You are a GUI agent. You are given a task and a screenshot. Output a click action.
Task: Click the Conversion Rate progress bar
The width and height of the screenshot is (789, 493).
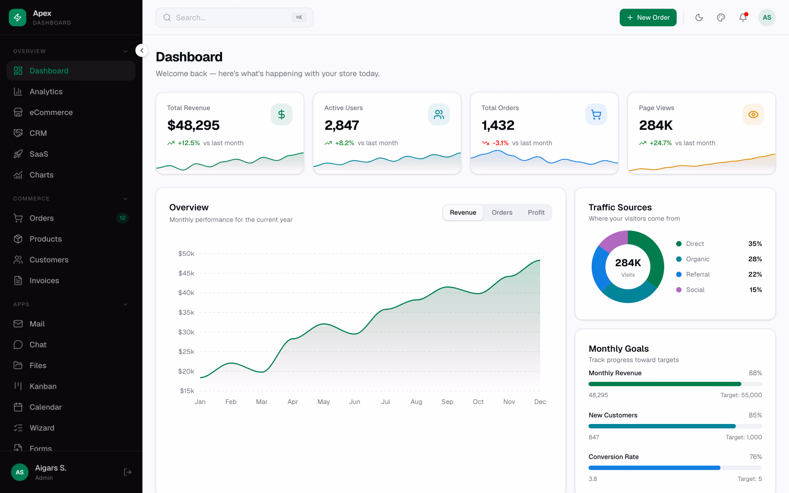pyautogui.click(x=675, y=468)
